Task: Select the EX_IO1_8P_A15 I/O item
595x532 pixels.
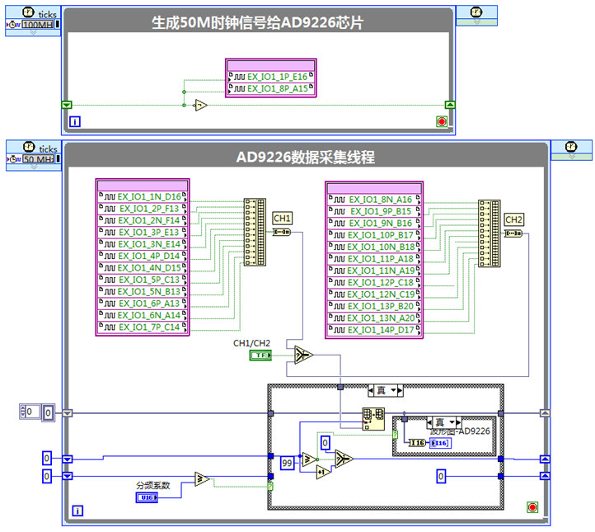Action: pos(271,88)
